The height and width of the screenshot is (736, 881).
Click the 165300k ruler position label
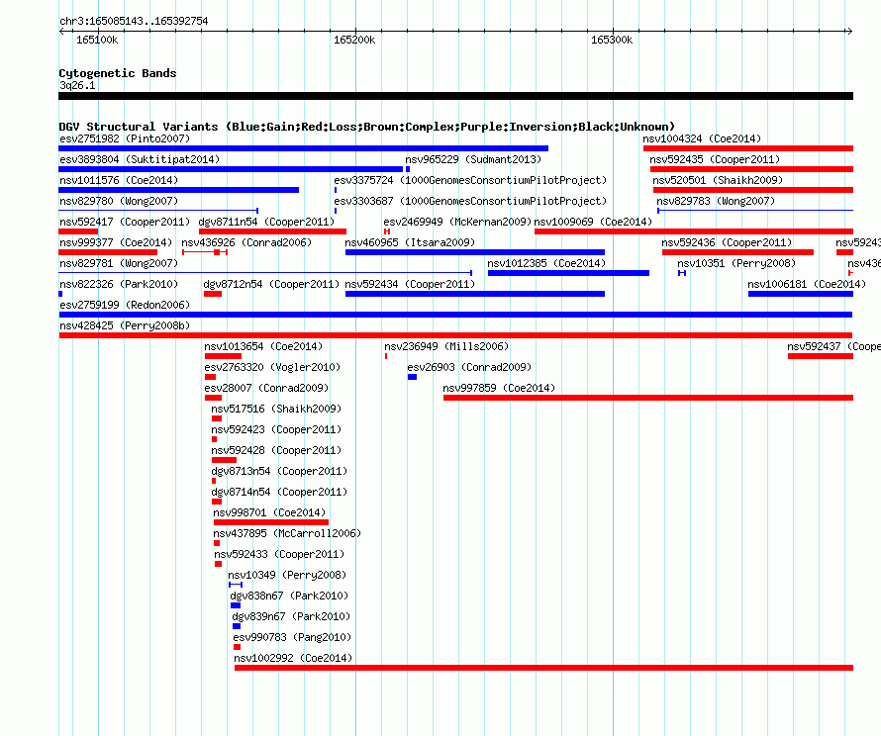[612, 40]
